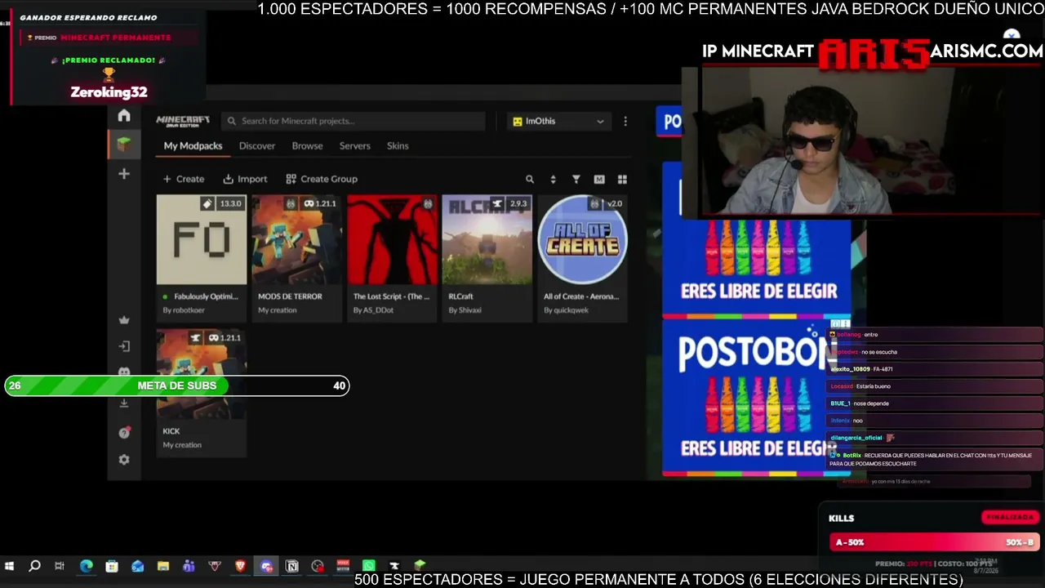
Task: Click the sign-in arrow icon in sidebar
Action: point(124,346)
